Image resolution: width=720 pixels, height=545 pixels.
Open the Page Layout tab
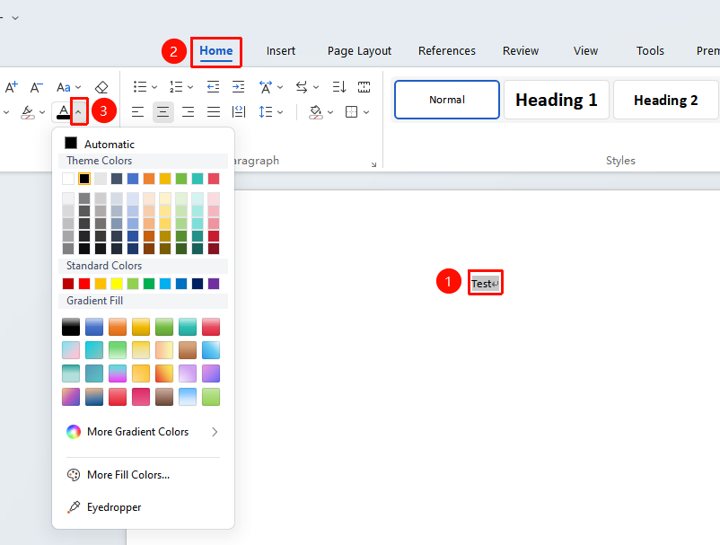[359, 51]
